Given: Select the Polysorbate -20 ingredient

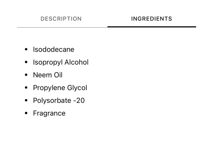Looking at the screenshot, I should tap(59, 101).
